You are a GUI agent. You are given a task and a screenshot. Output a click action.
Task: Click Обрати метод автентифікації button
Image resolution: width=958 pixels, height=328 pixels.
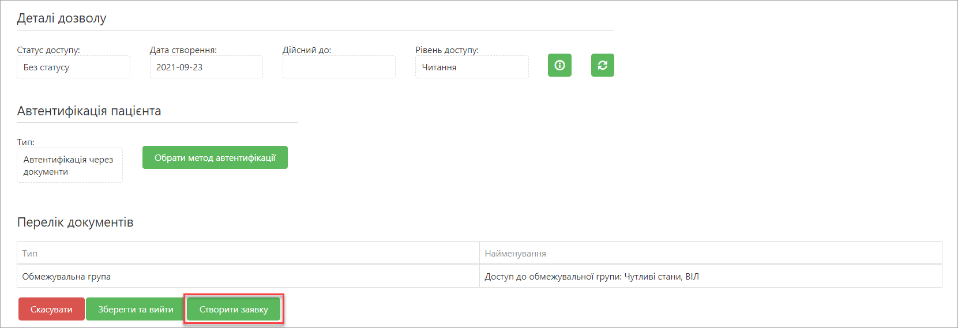[215, 157]
